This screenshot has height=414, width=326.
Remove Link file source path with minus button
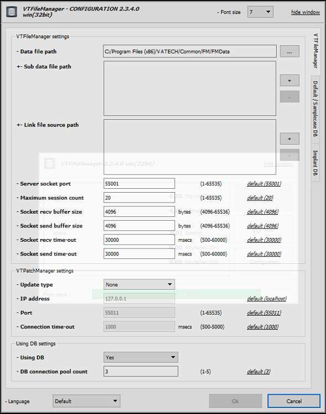click(290, 155)
